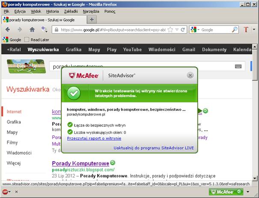Click the poradyisztuczki.blogspot.com URL

(83, 170)
